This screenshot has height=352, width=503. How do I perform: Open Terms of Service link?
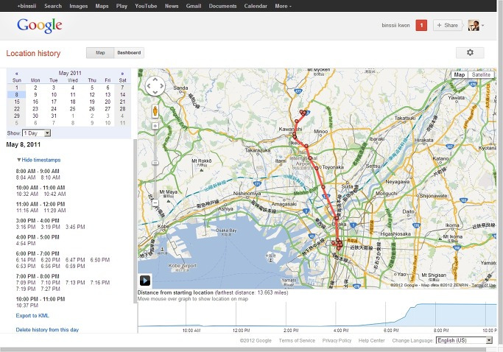(x=297, y=340)
